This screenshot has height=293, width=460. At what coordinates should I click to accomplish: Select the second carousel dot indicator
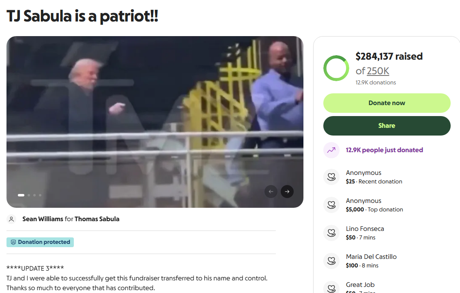click(29, 195)
